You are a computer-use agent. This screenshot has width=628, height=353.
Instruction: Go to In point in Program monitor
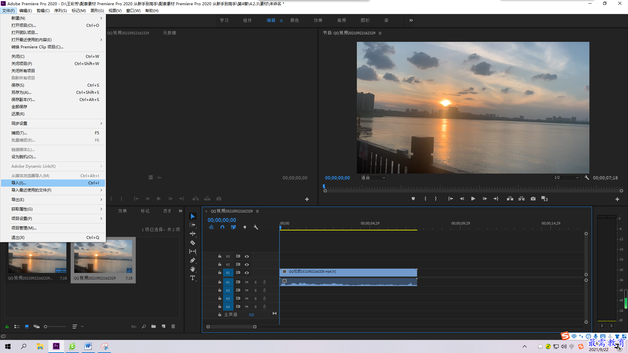[x=450, y=199]
